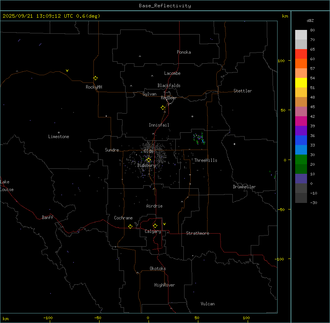Select the asterisk marker above Limestone
Screen dimensions: 330x323
point(59,132)
